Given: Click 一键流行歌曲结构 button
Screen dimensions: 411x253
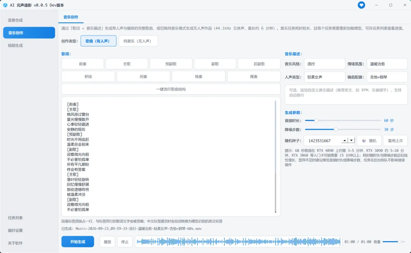Looking at the screenshot, I should coord(171,89).
